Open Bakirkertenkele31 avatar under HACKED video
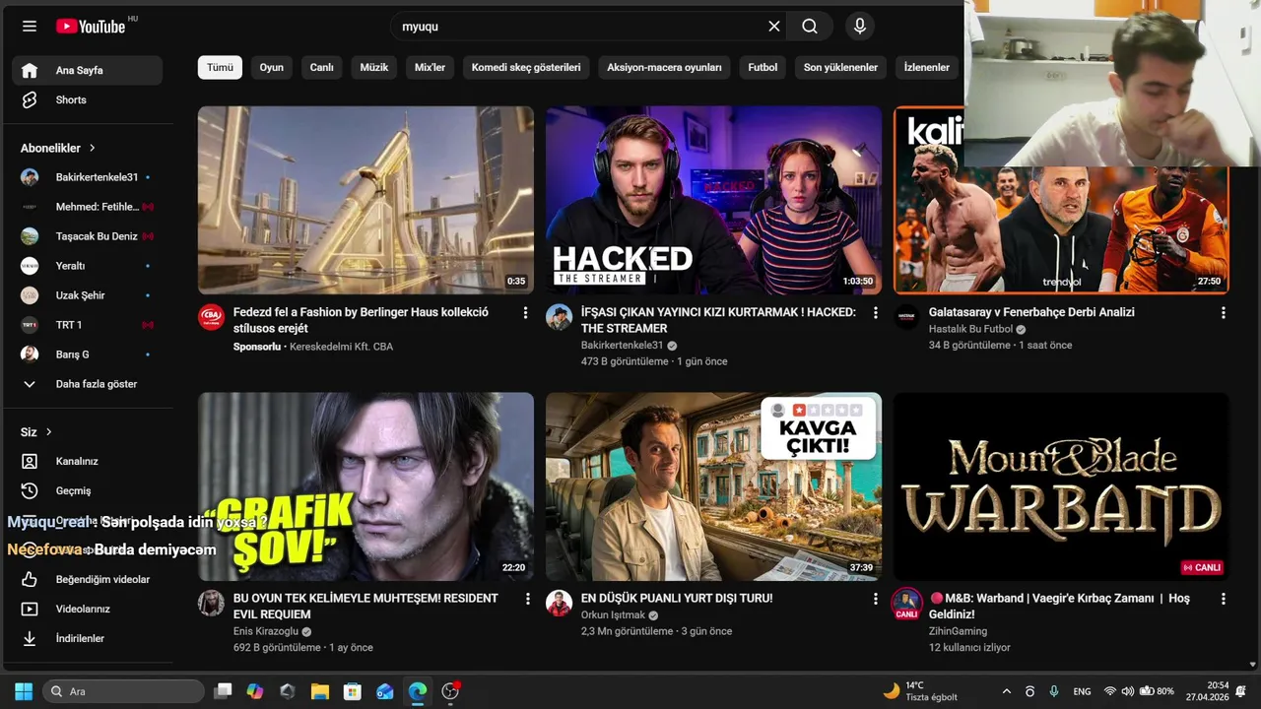Image resolution: width=1261 pixels, height=709 pixels. (559, 317)
